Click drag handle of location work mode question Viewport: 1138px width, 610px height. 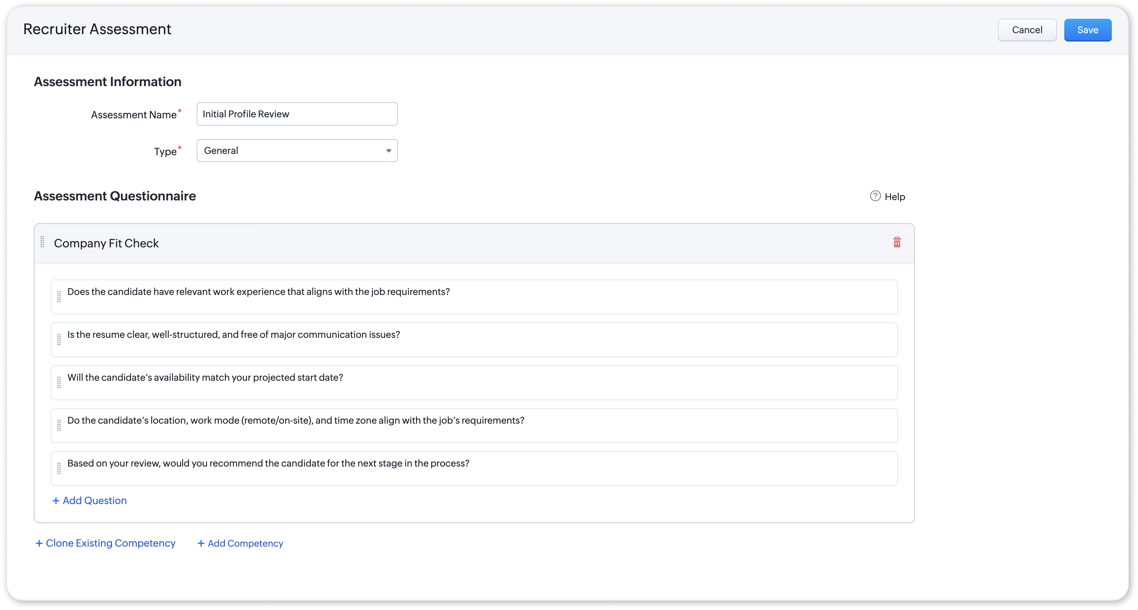(59, 425)
